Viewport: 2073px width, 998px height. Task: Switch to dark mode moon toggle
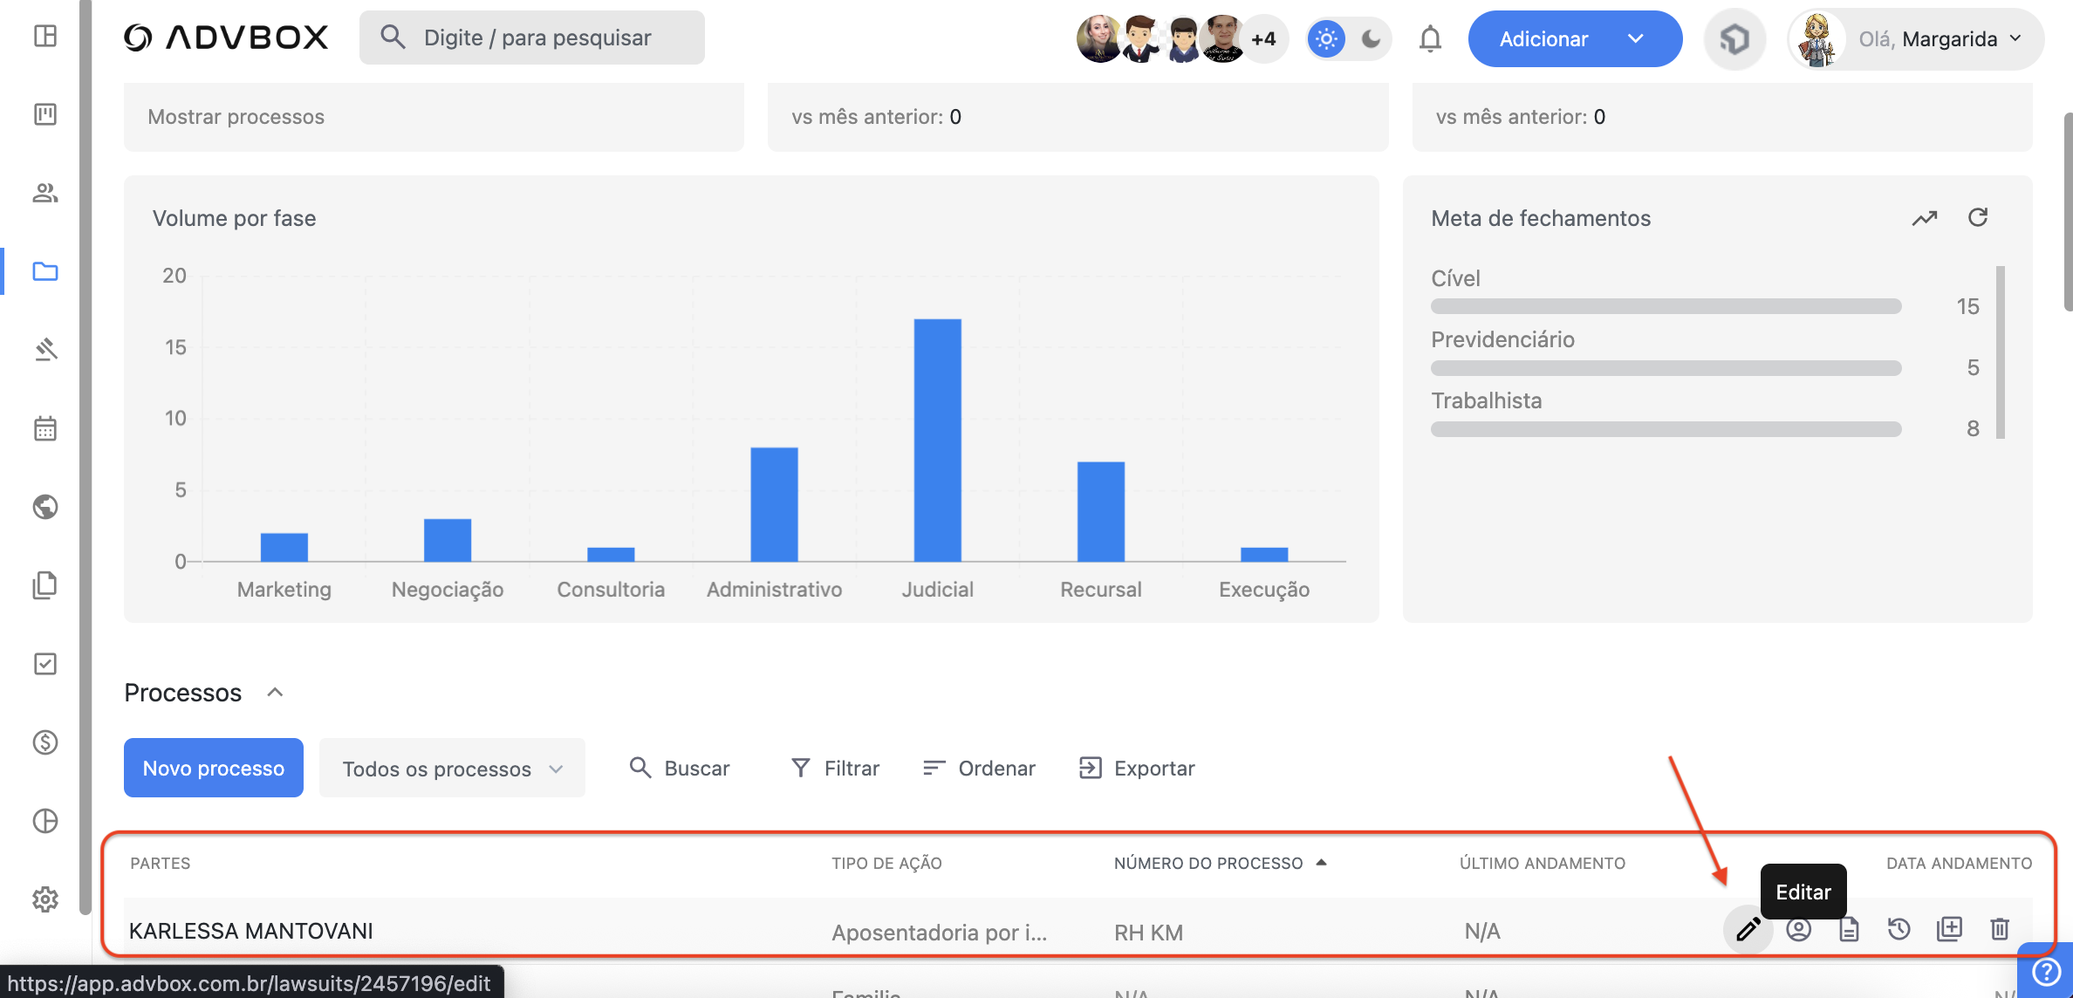pyautogui.click(x=1372, y=39)
